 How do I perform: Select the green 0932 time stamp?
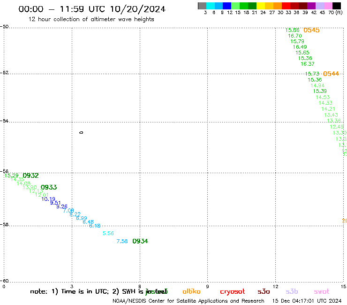[30, 175]
